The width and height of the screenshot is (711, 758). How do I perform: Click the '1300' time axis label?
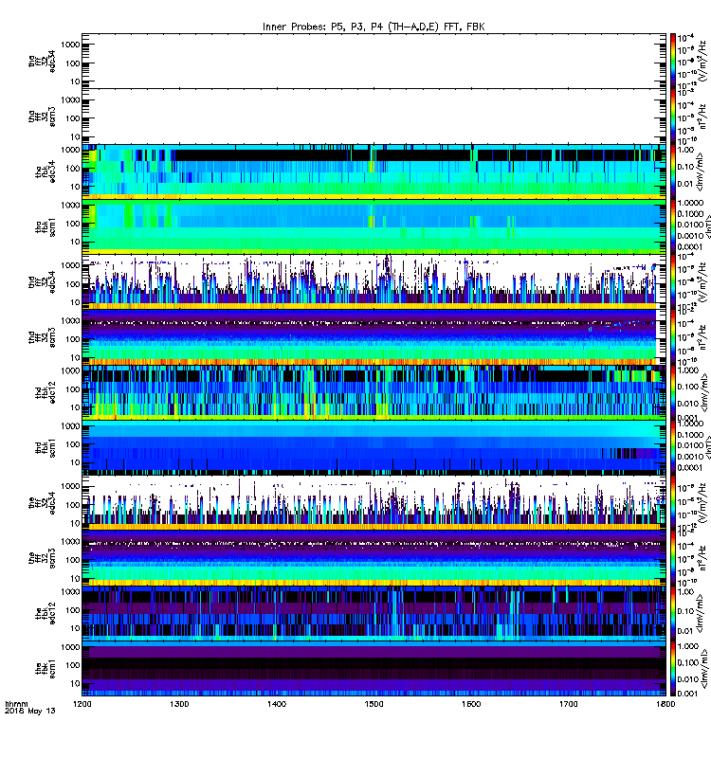179,704
